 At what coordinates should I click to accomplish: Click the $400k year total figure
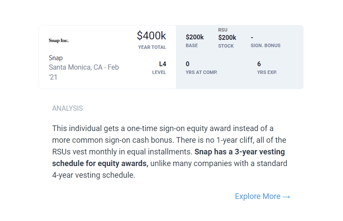[151, 36]
